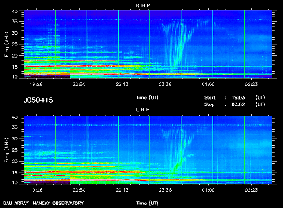Click the 15 MHz label on LHP axis
This screenshot has width=283, height=208.
tap(15, 173)
